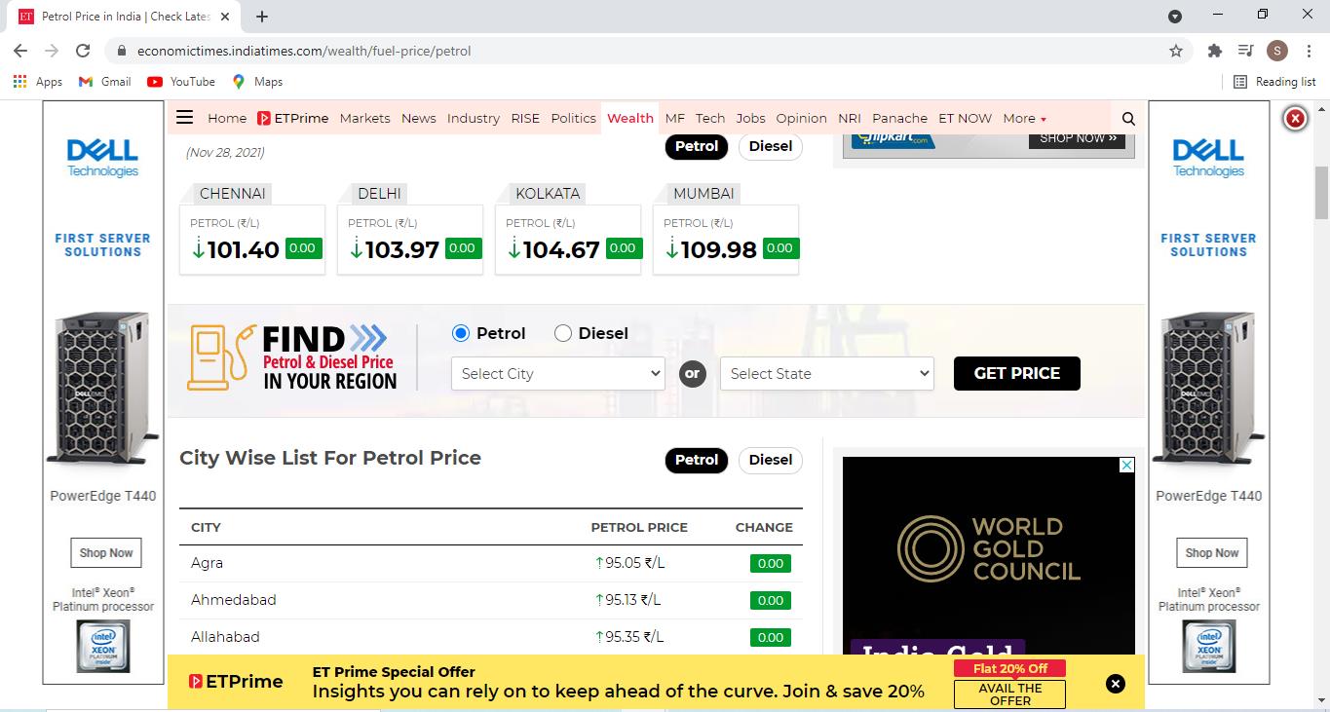Open the MF section
1330x712 pixels.
(675, 118)
